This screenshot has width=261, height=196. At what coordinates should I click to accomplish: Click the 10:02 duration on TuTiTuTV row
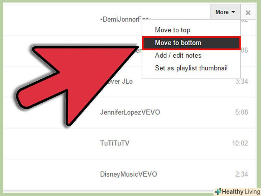click(x=240, y=143)
